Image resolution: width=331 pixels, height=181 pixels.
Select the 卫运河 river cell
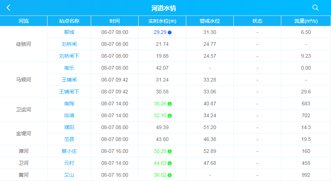24,110
